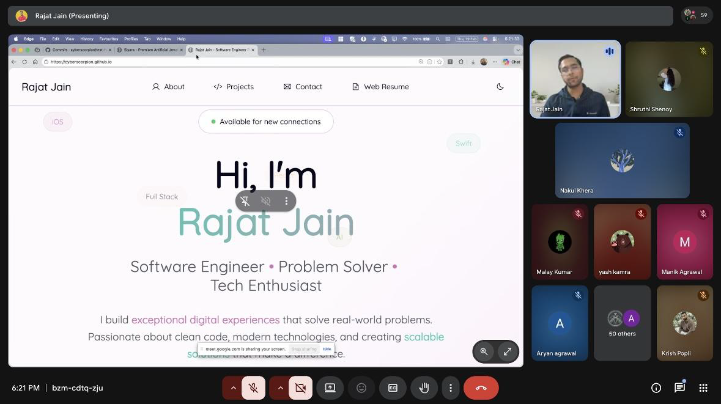Viewport: 721px width, 404px height.
Task: Unmute the microphone in call controls
Action: pyautogui.click(x=253, y=387)
